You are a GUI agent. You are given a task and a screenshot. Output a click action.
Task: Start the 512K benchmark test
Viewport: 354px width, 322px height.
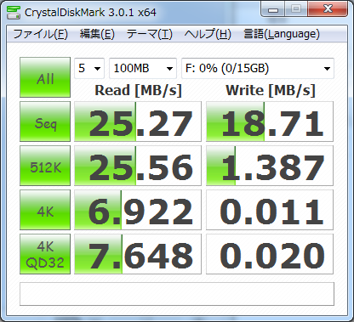[45, 166]
